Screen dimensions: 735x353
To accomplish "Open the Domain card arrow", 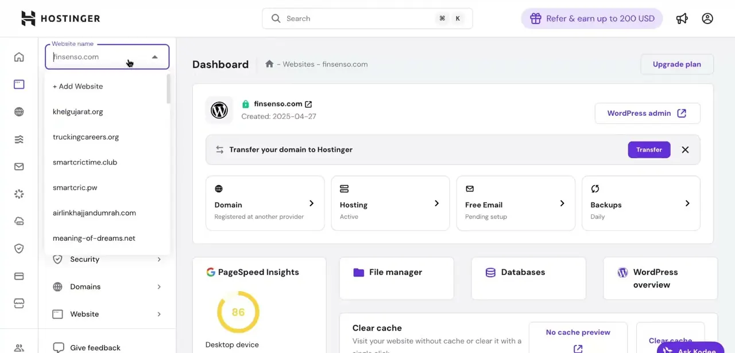I will point(311,203).
